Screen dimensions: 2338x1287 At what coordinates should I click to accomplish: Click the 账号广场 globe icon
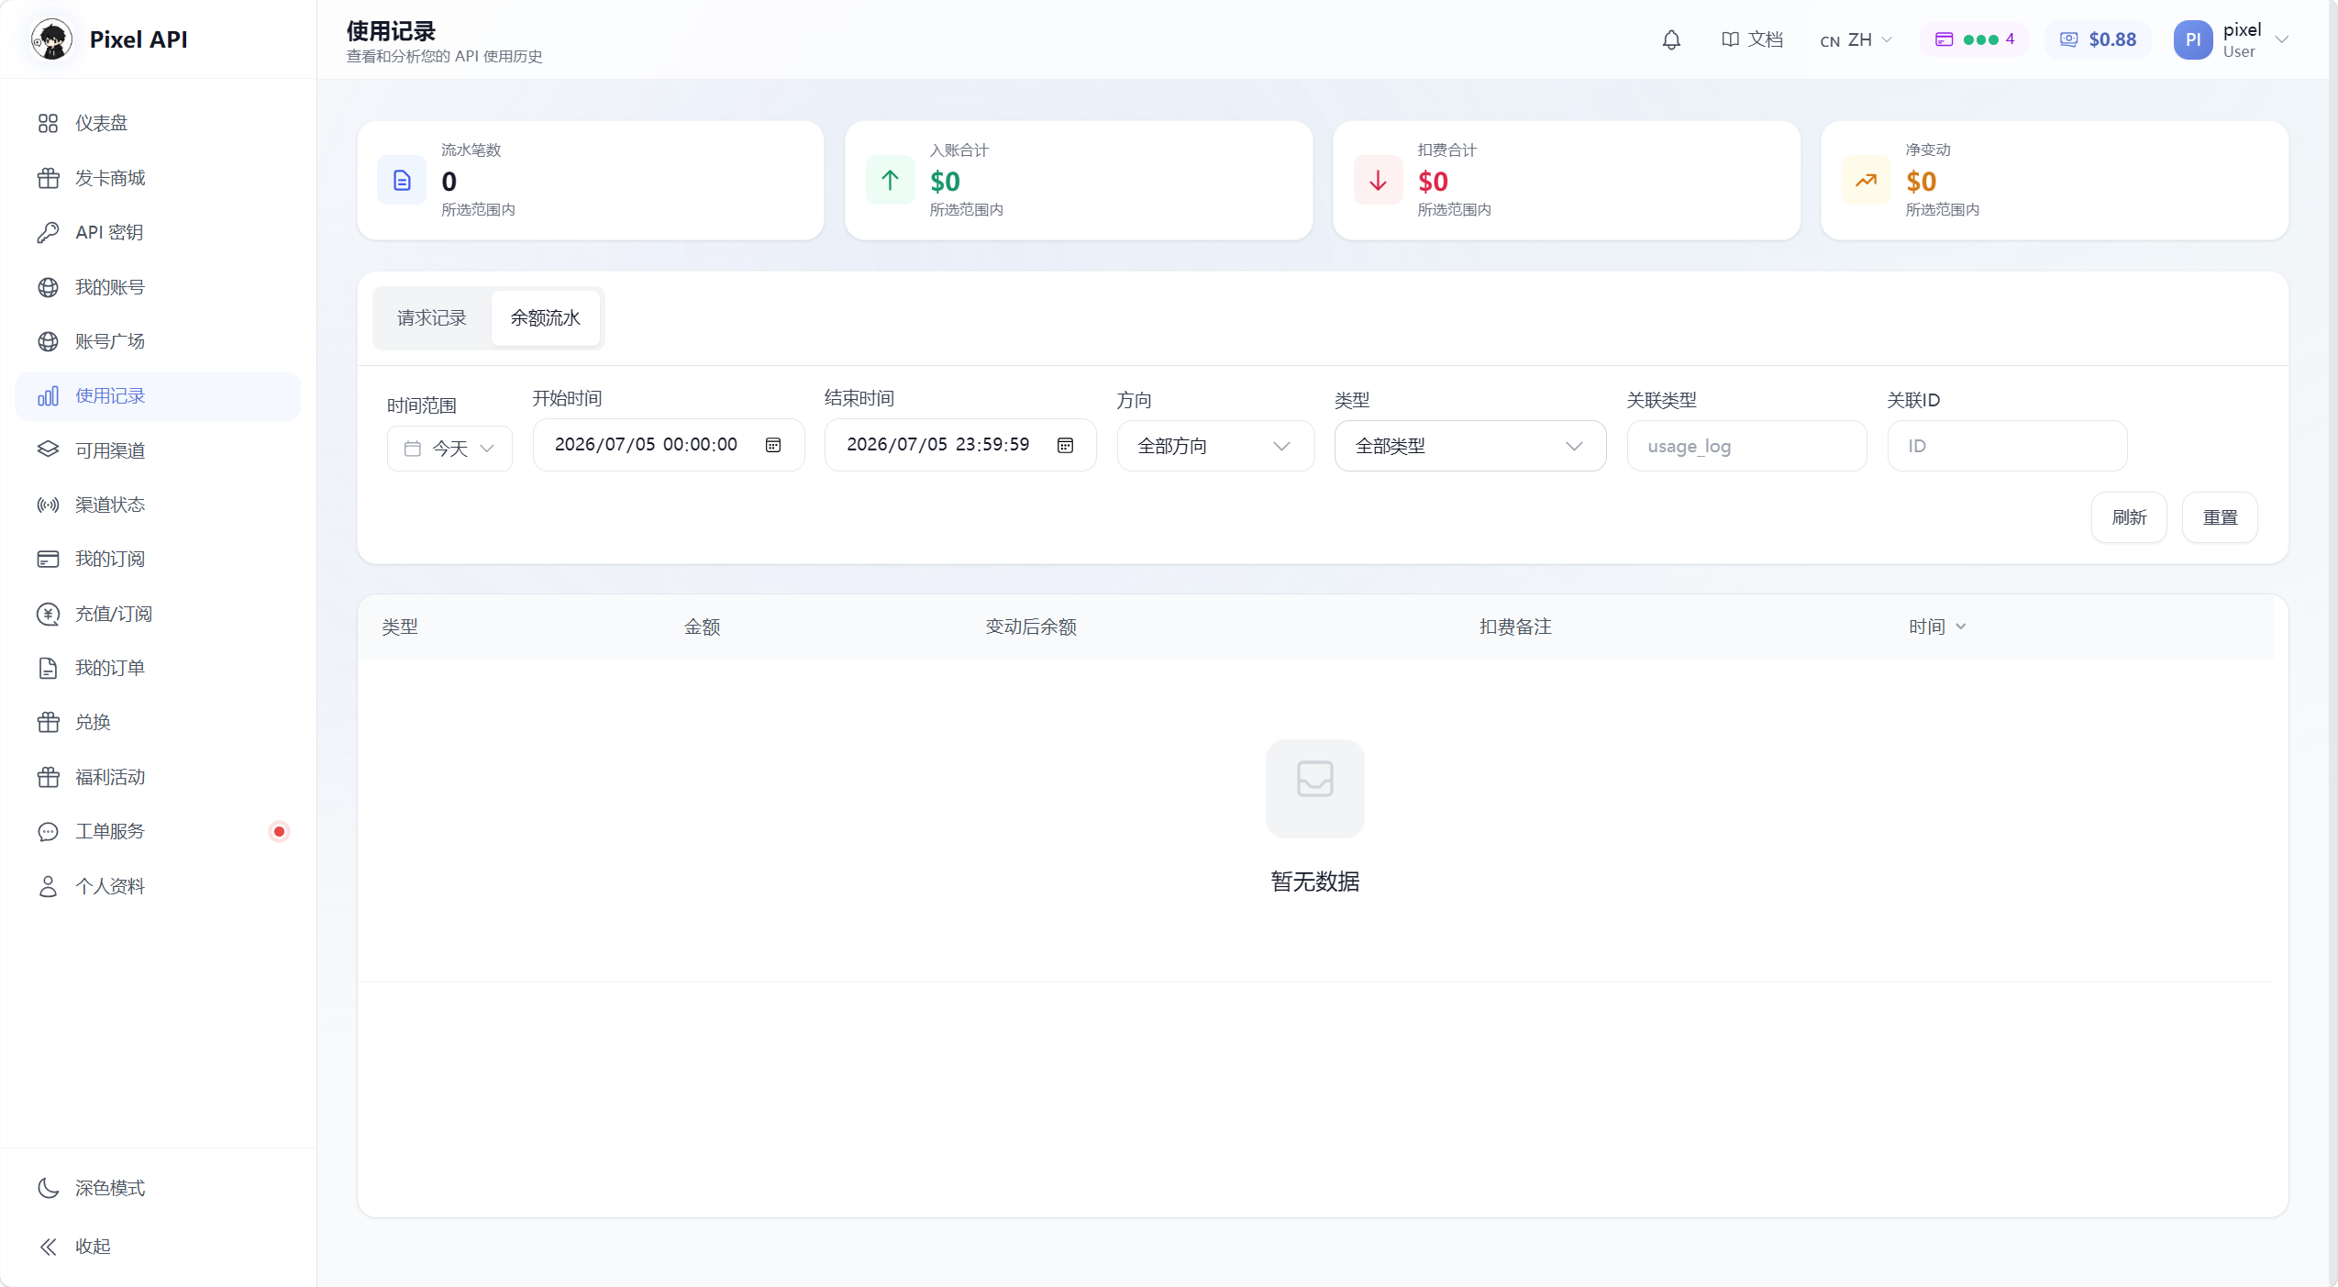click(x=48, y=341)
